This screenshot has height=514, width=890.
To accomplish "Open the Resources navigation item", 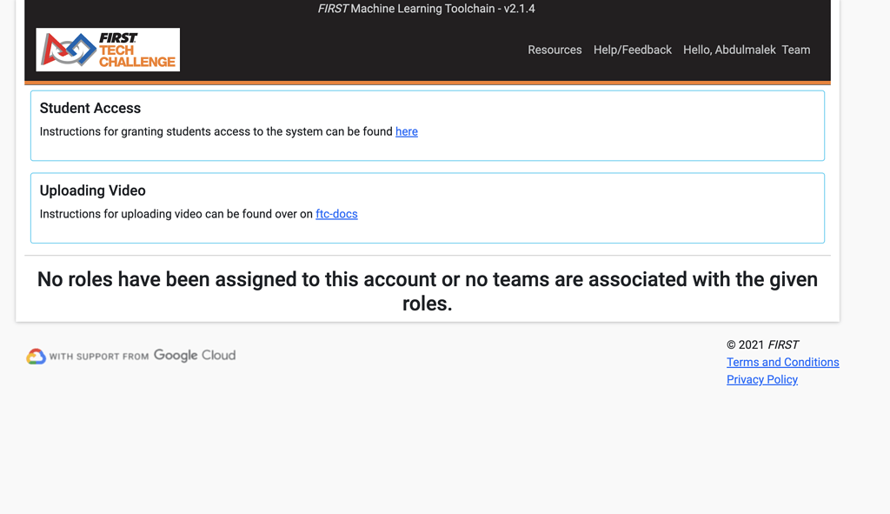I will (555, 50).
